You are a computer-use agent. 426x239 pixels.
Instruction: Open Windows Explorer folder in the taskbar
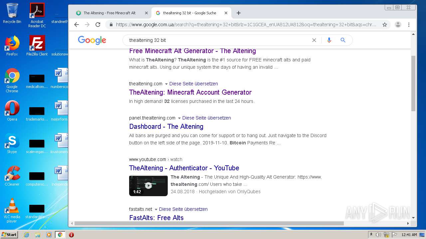point(38,235)
